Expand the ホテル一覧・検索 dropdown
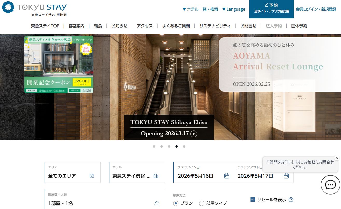 click(200, 9)
